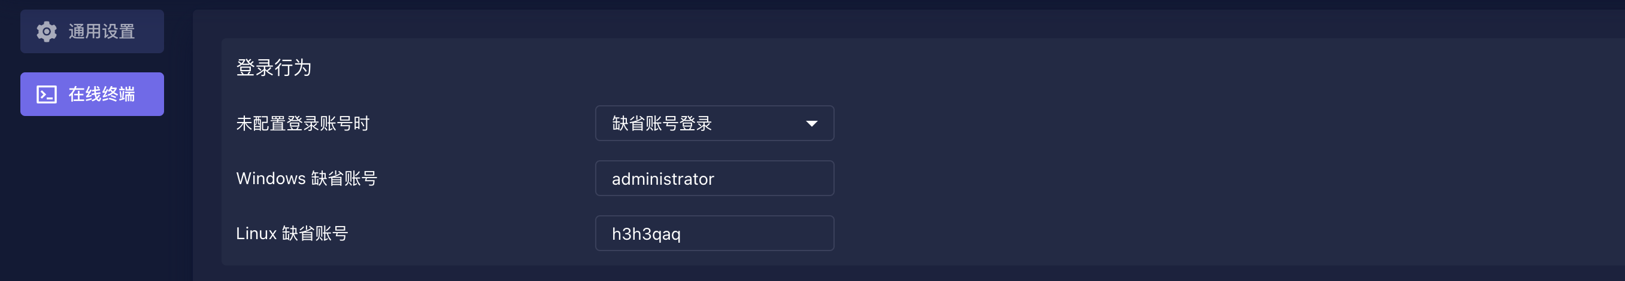Viewport: 1625px width, 281px height.
Task: Click the Linux 缺省账号 label
Action: [292, 234]
